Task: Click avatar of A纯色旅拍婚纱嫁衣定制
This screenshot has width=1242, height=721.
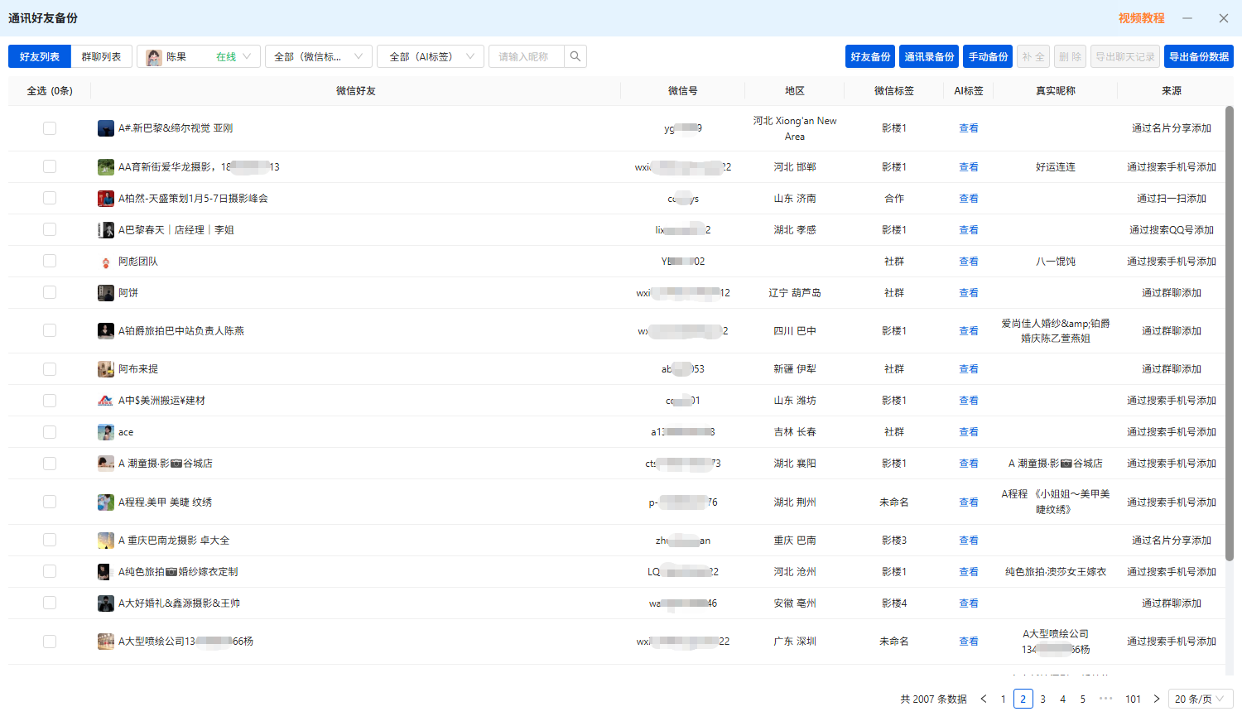Action: coord(106,572)
